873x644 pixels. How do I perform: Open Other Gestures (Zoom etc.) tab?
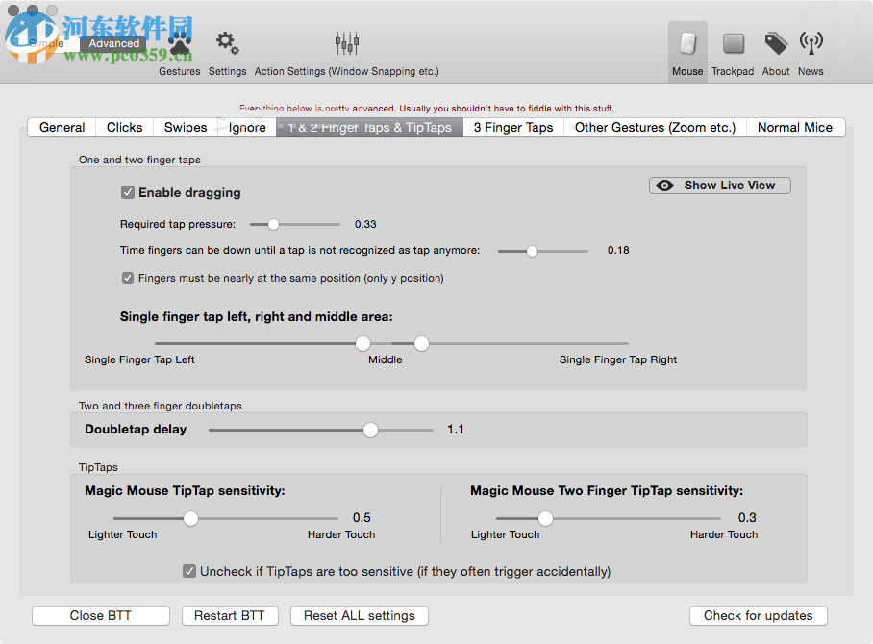(654, 127)
